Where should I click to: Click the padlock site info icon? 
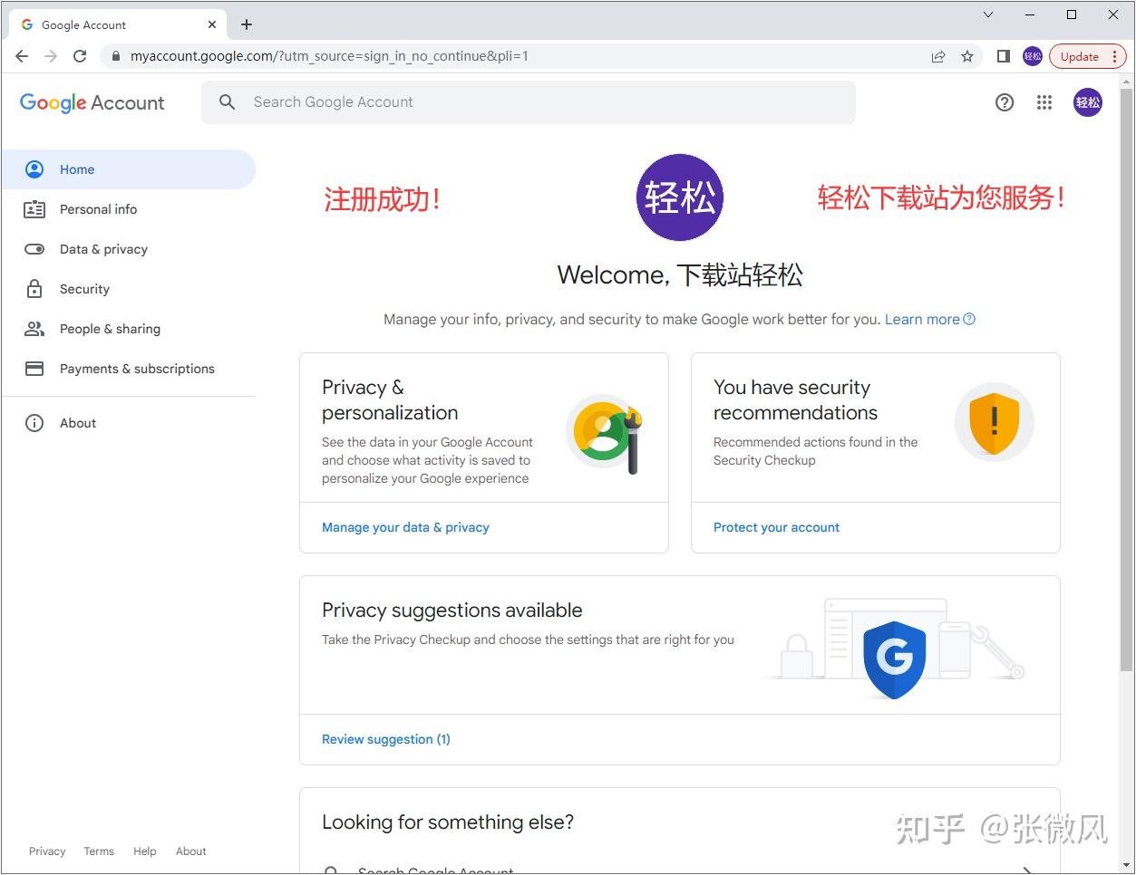click(115, 56)
